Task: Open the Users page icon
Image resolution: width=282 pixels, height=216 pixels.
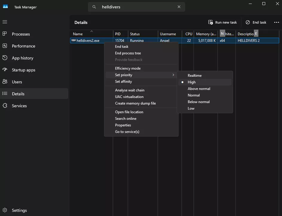Action: coord(5,82)
